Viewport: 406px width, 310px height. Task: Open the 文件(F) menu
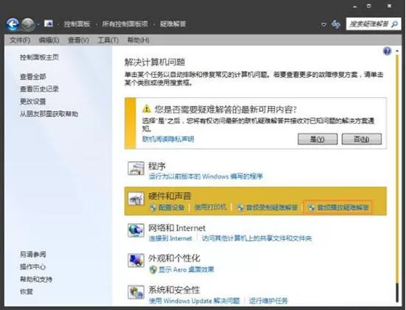click(x=20, y=40)
